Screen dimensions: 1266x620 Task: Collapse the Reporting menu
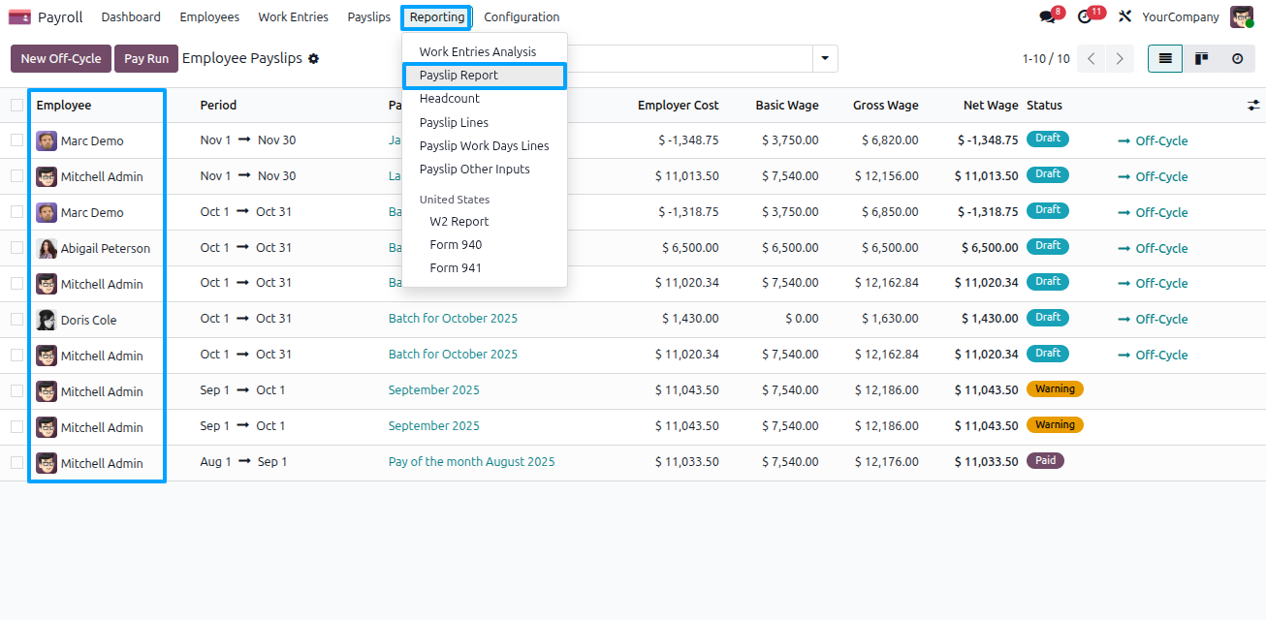coord(437,16)
